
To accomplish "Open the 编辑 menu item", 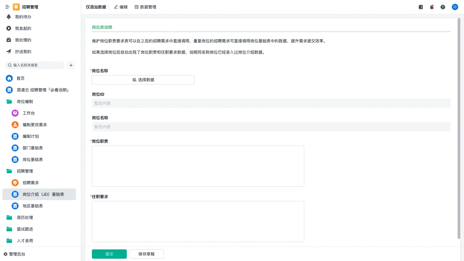I will click(x=121, y=7).
